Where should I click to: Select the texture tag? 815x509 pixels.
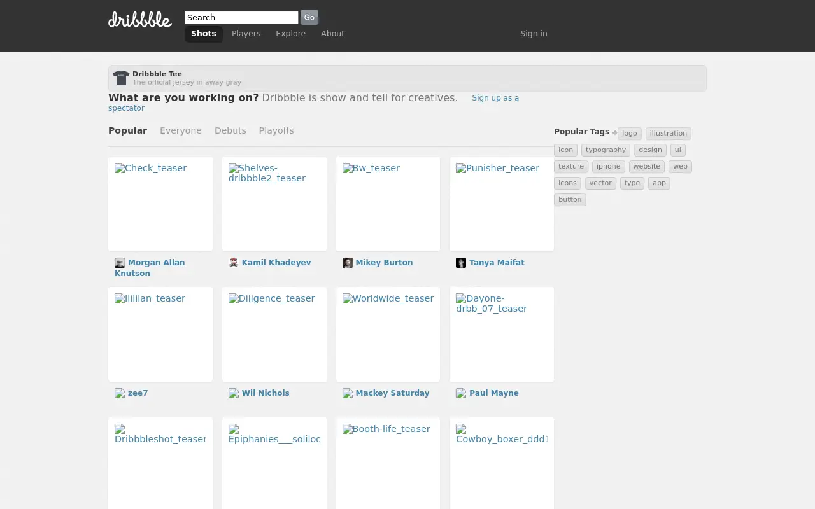[571, 166]
